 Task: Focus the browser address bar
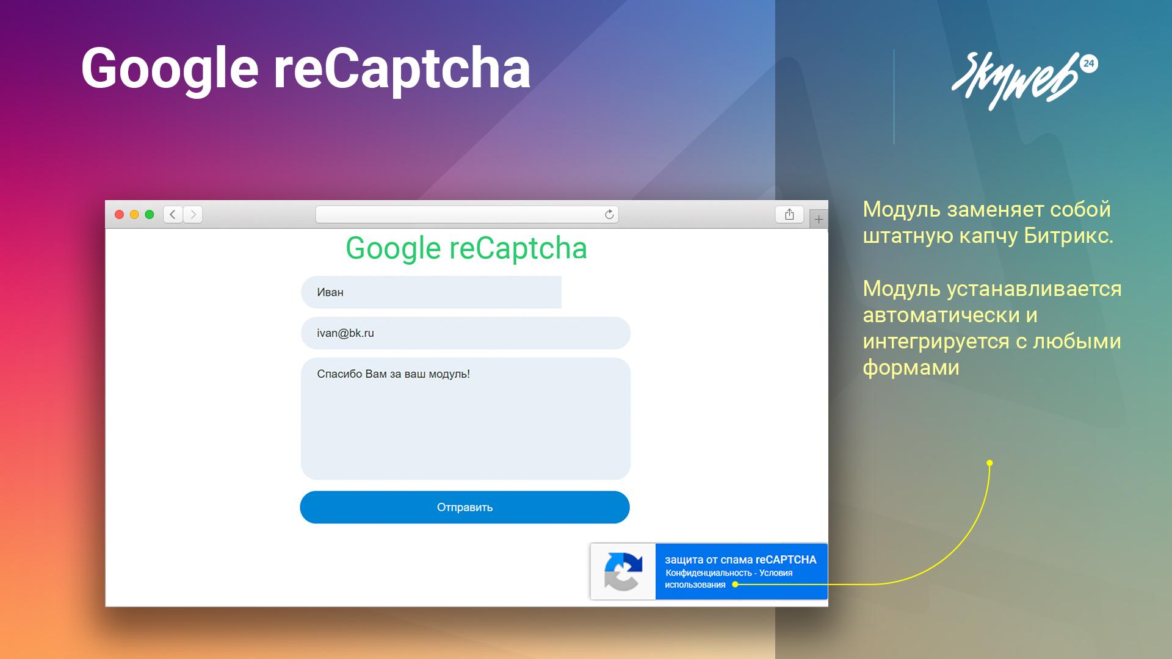point(467,214)
